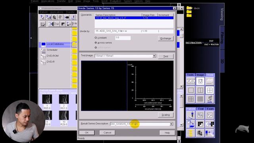Image resolution: width=254 pixels, height=143 pixels.
Task: Open Transfer menu in Patient Browser
Action: pyautogui.click(x=70, y=12)
